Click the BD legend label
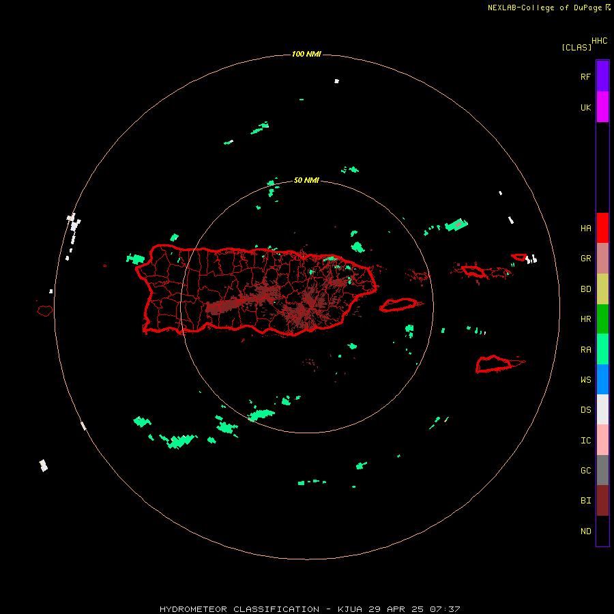Screen dimensions: 614x614 (585, 289)
